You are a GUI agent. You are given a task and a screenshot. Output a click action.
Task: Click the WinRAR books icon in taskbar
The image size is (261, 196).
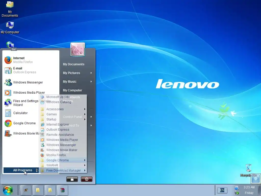coord(62,190)
